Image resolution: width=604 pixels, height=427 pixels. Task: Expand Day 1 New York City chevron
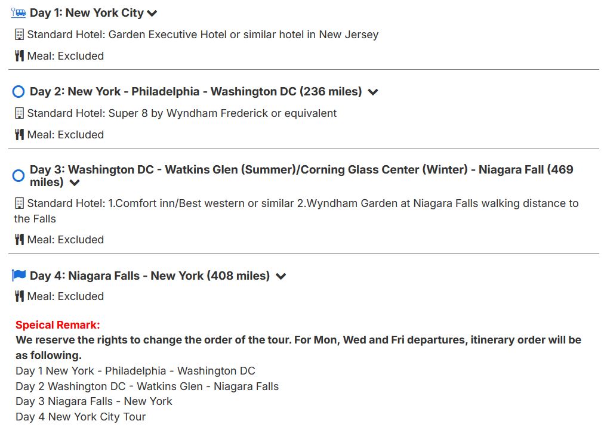point(152,13)
